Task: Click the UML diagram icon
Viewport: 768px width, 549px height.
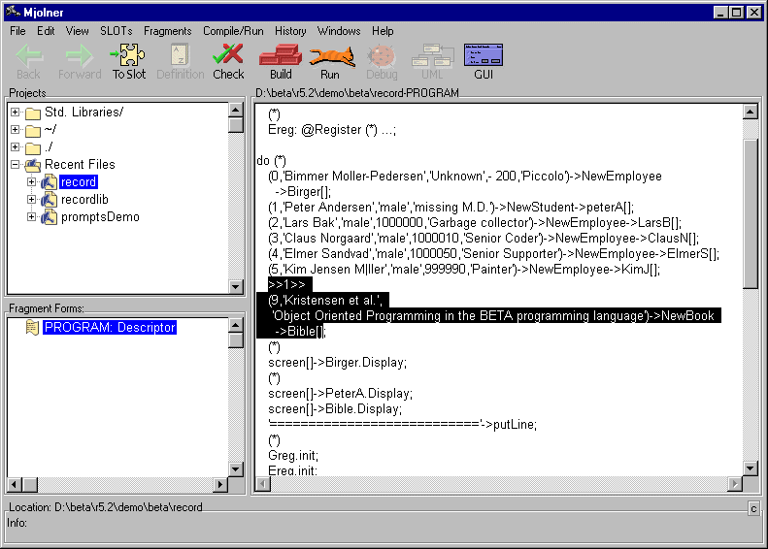Action: click(x=432, y=60)
